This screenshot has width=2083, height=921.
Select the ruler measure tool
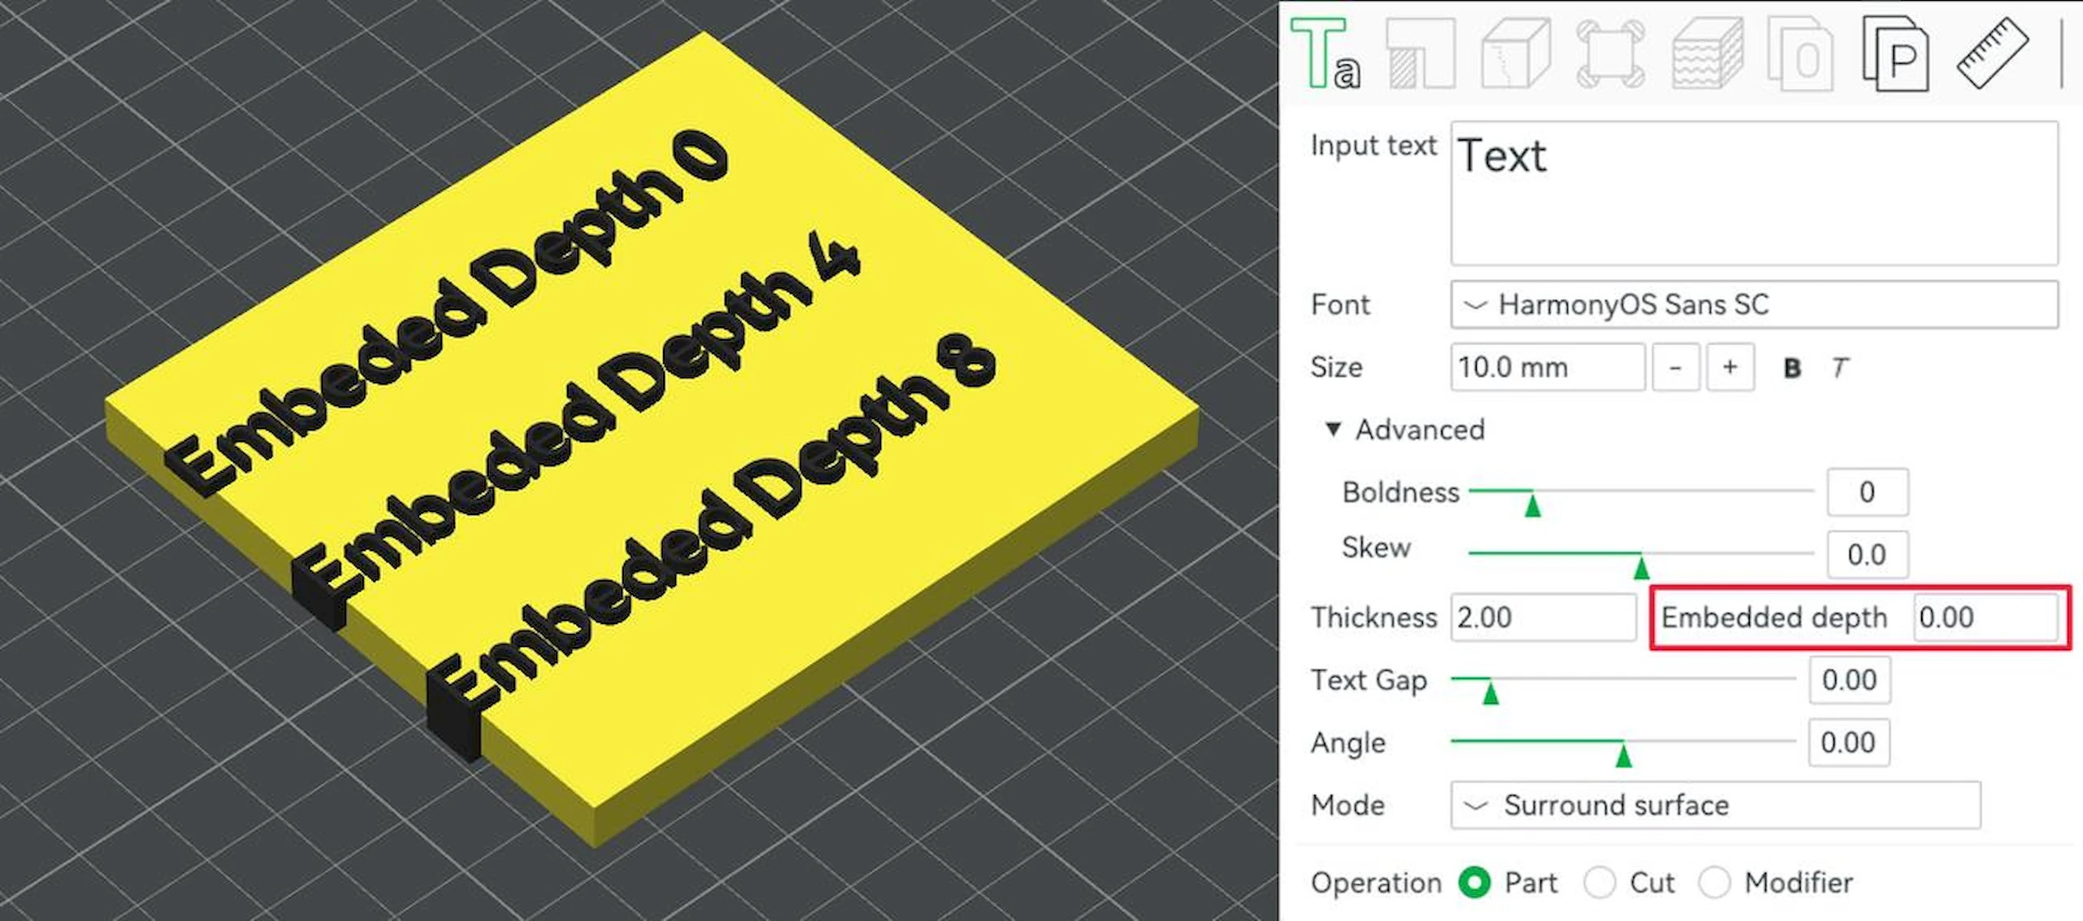coord(1991,53)
